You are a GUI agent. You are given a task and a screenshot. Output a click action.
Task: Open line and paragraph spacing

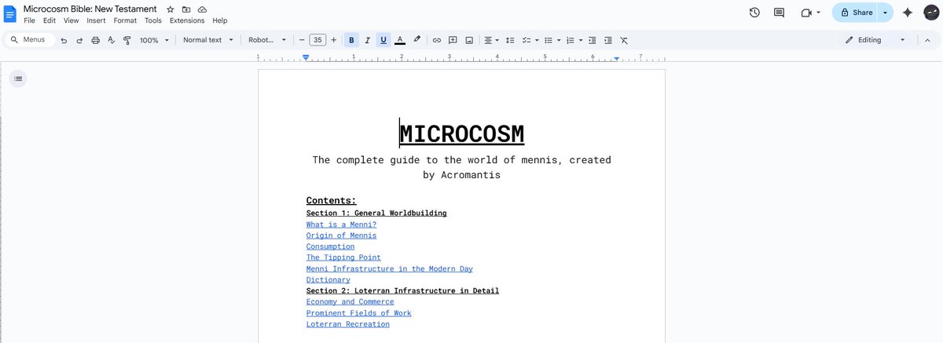point(510,40)
